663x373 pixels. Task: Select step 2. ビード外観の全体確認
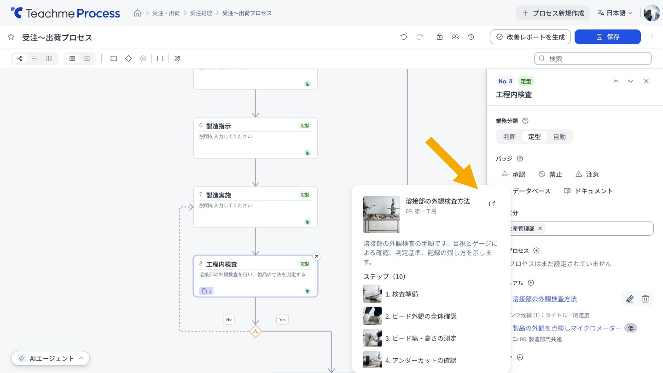tap(432, 316)
